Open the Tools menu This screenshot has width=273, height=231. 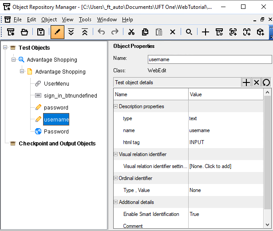pos(85,20)
